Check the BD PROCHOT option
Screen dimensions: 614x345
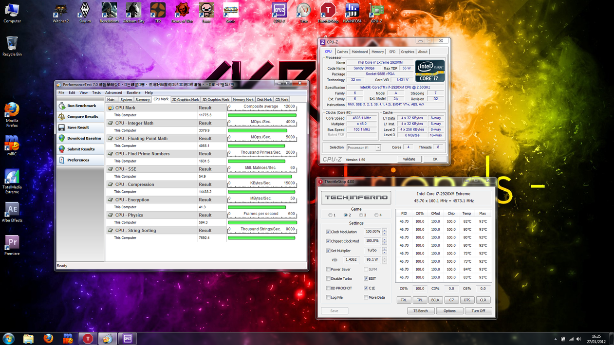328,288
